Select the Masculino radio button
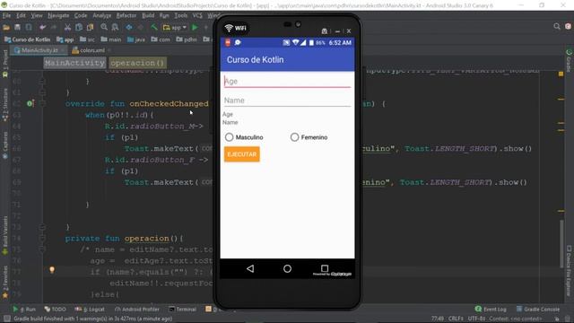Viewport: 574px width, 323px height. (x=244, y=137)
